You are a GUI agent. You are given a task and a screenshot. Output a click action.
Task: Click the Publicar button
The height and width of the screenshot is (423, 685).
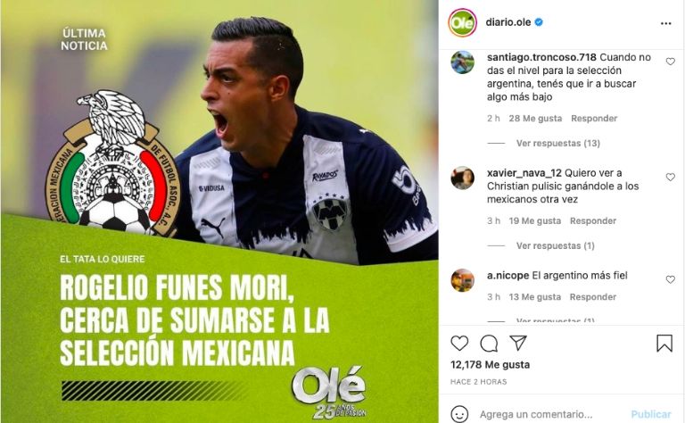click(x=651, y=414)
